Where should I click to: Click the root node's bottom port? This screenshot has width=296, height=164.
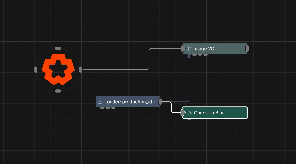point(58,91)
